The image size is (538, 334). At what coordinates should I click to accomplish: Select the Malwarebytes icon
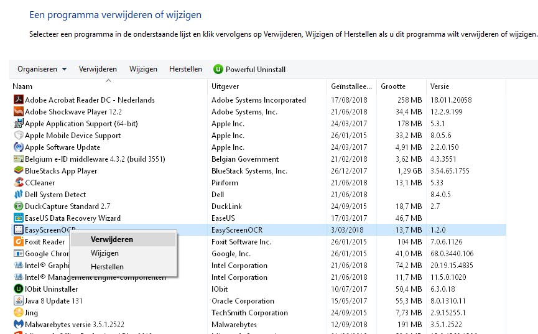(18, 325)
